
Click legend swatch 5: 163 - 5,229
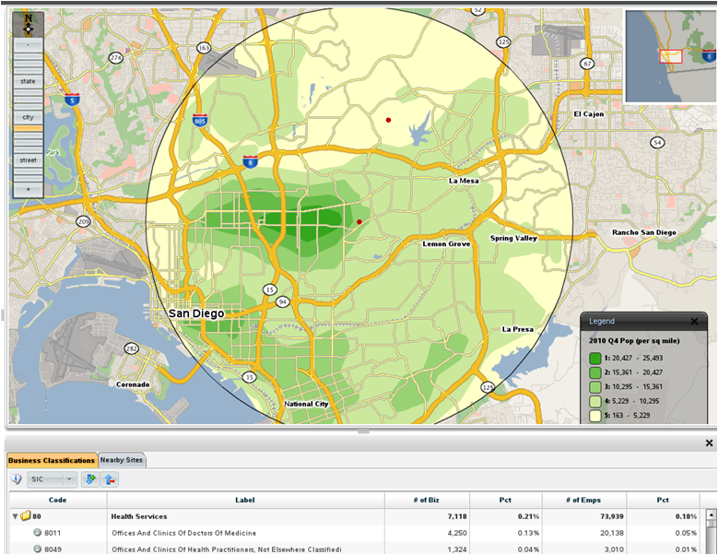[x=595, y=416]
